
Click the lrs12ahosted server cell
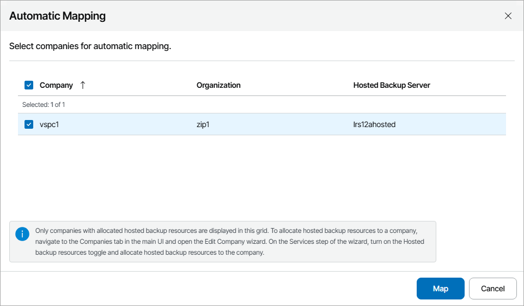click(374, 124)
